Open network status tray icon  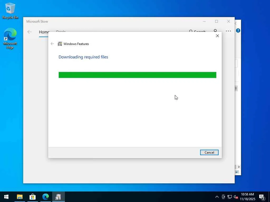click(x=230, y=197)
